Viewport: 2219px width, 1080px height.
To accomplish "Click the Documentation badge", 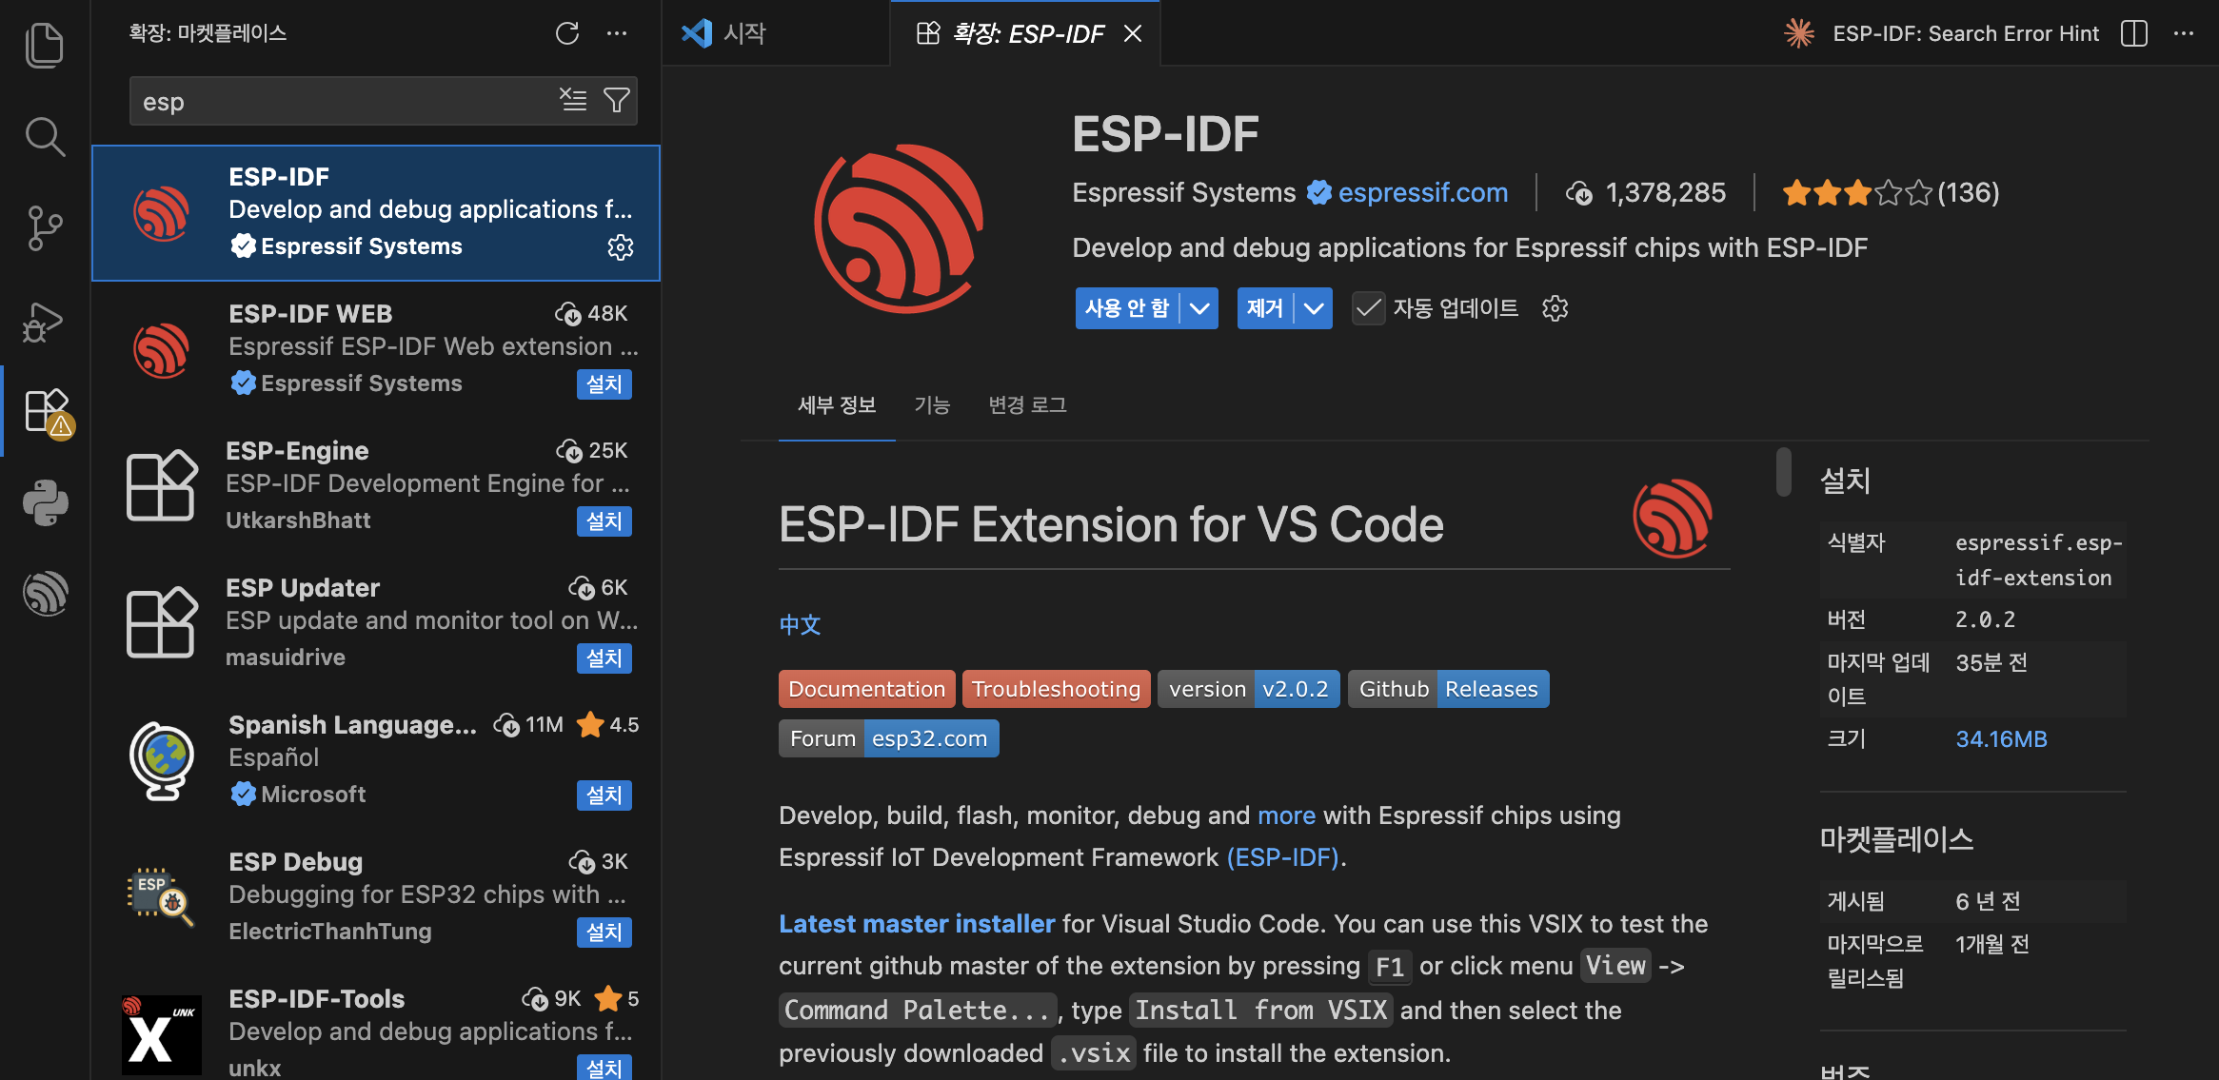I will (x=866, y=689).
